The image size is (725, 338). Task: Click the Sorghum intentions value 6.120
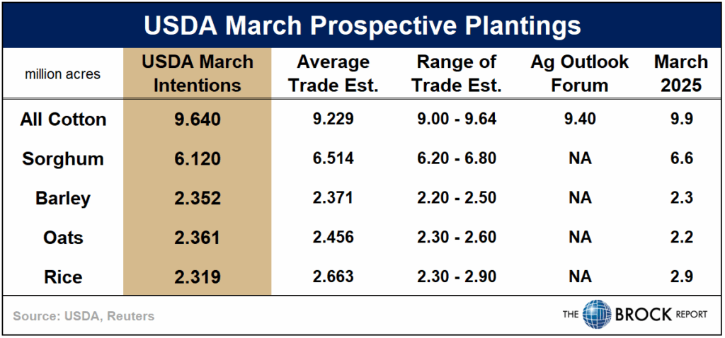[198, 158]
